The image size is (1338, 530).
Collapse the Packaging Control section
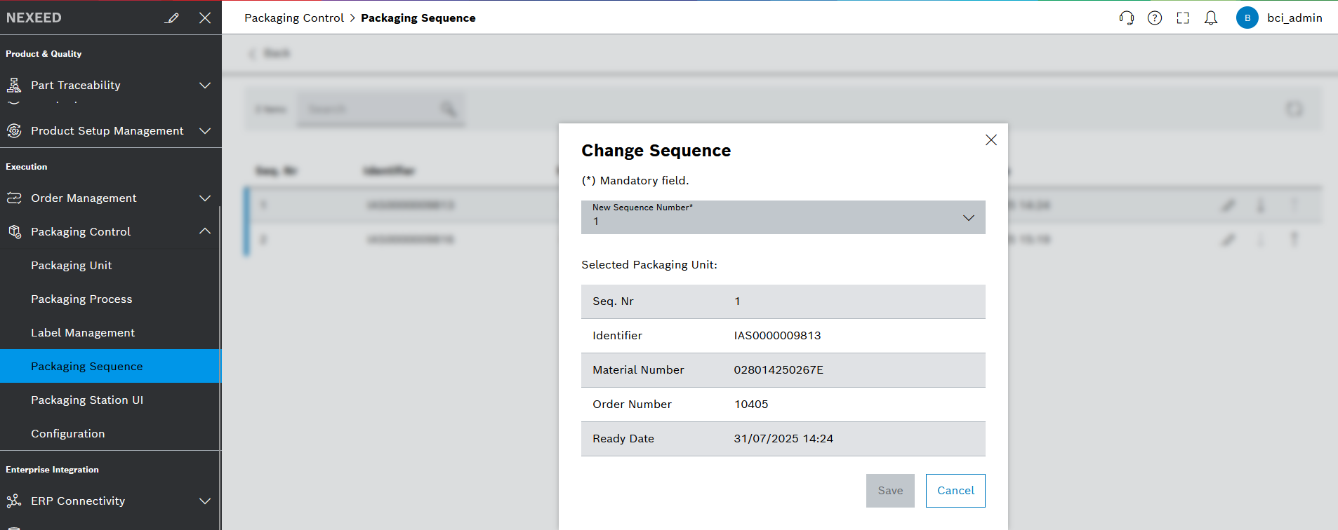(205, 231)
